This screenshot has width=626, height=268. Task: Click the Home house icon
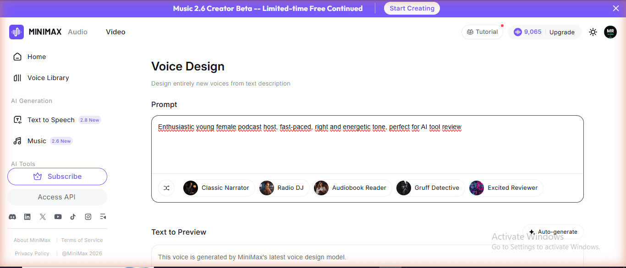pos(17,57)
